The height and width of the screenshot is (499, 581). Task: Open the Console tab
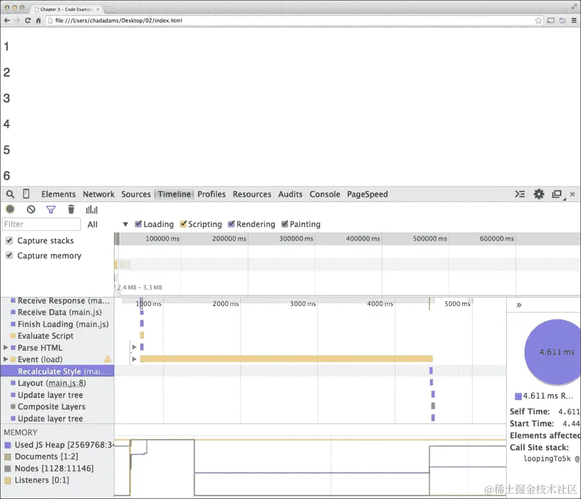[325, 194]
